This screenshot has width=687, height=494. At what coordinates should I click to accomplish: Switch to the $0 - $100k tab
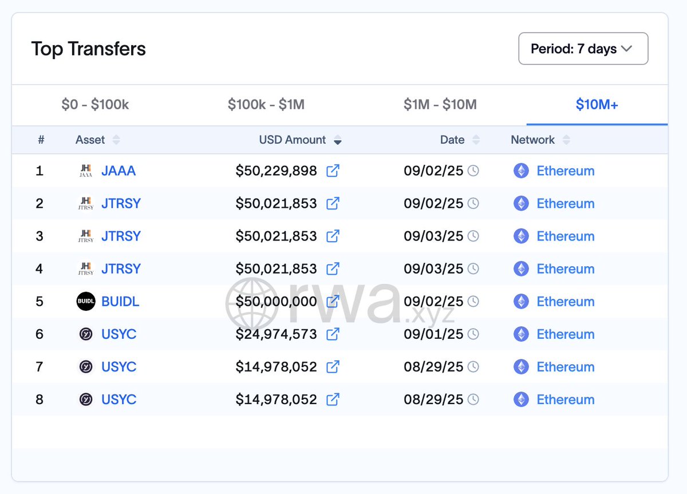[96, 105]
